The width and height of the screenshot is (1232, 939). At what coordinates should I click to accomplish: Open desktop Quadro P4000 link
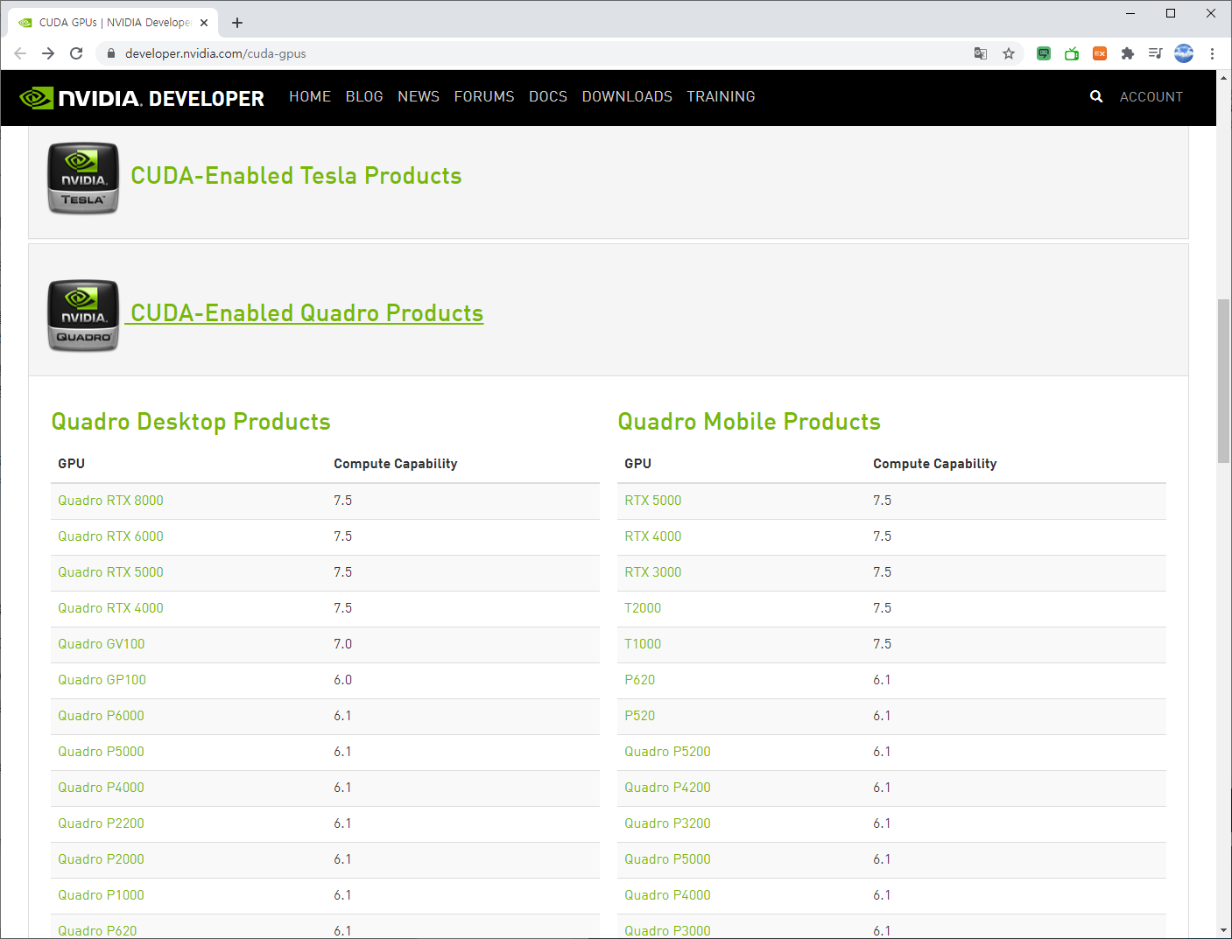point(101,788)
